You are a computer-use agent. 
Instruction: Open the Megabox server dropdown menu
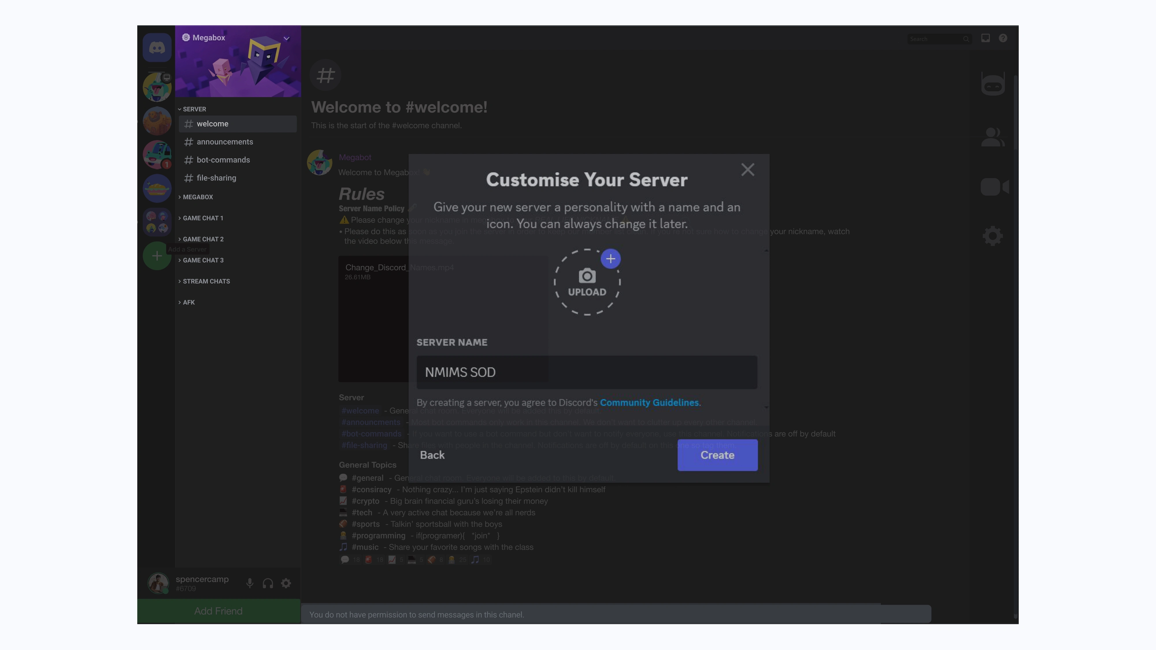coord(286,39)
